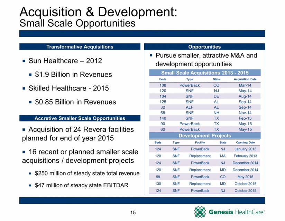
Task: Select 'December 2014' in the NJ row
Action: point(245,163)
